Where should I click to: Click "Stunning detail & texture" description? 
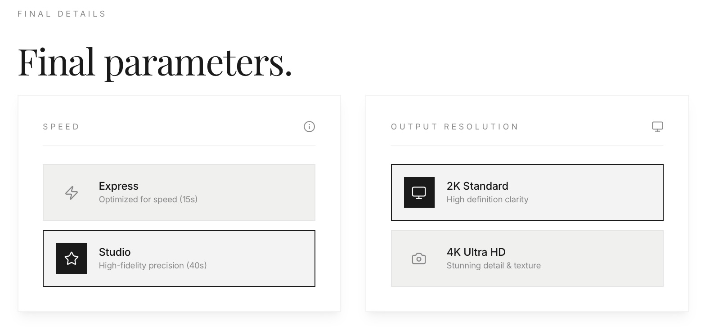click(494, 266)
